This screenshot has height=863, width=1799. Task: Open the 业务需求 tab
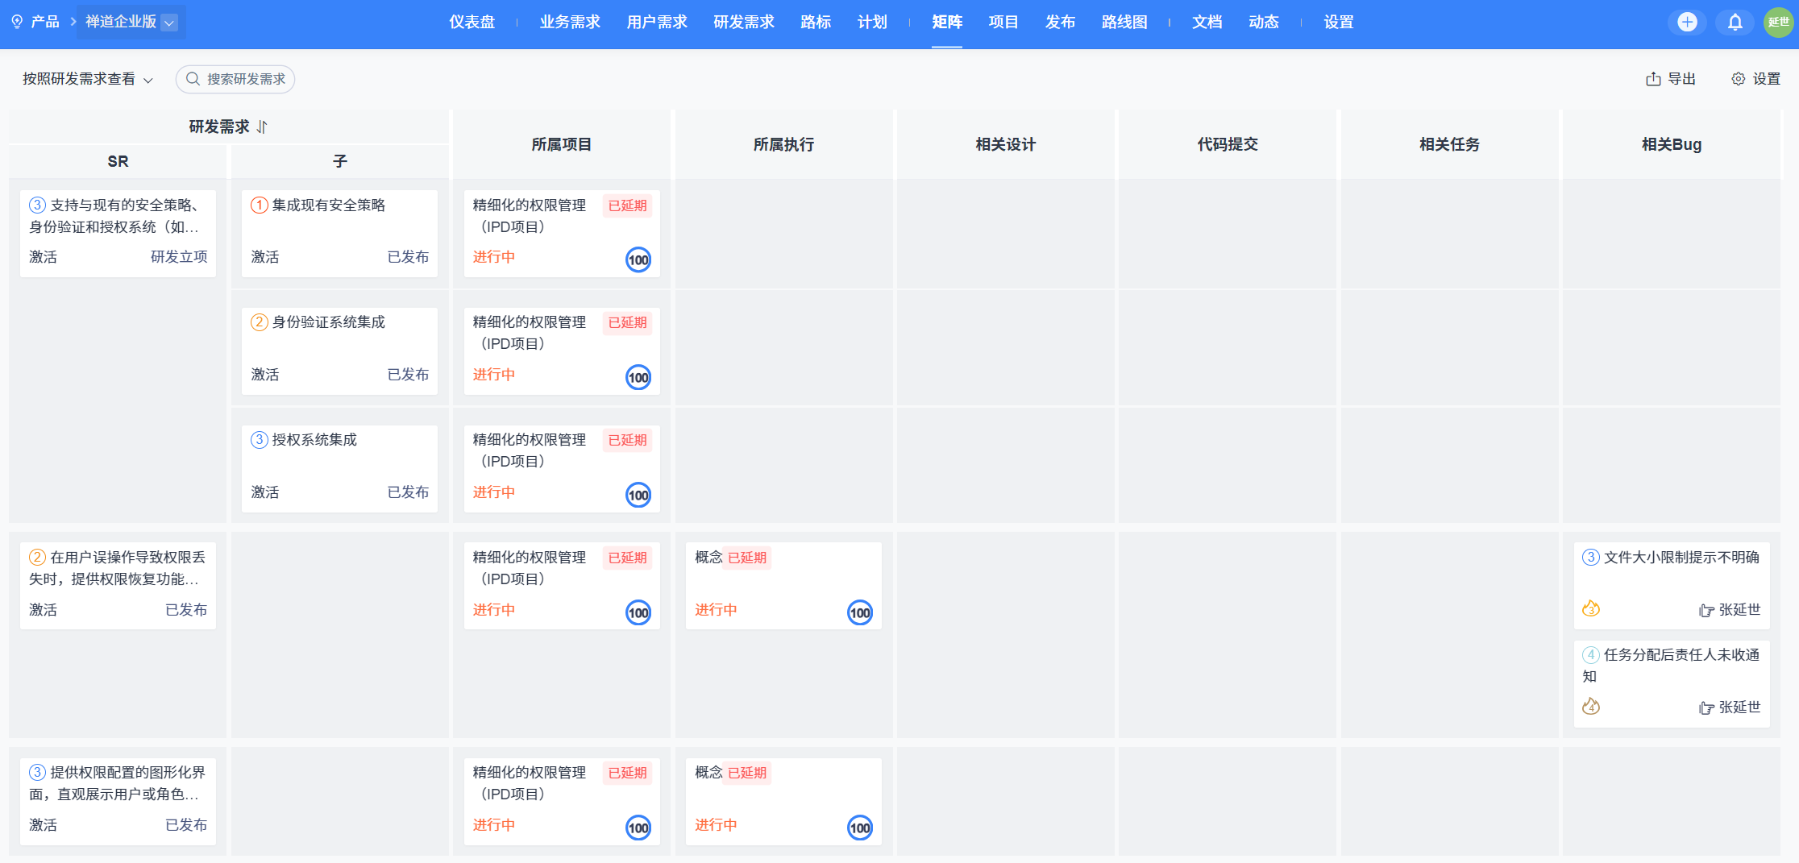click(570, 23)
